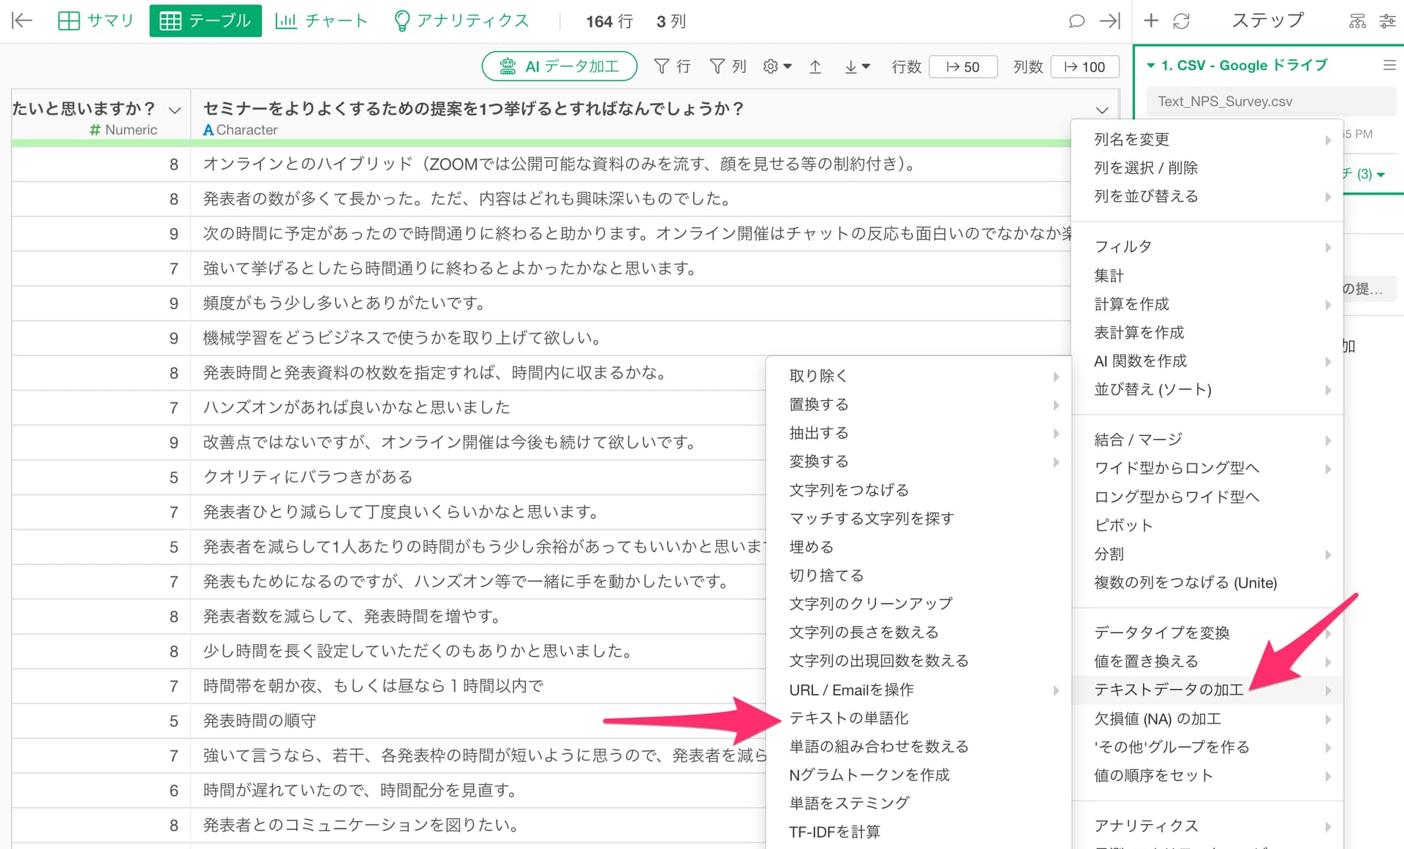Choose 複数の列をつなげる (Unite)
1404x849 pixels.
[x=1207, y=583]
